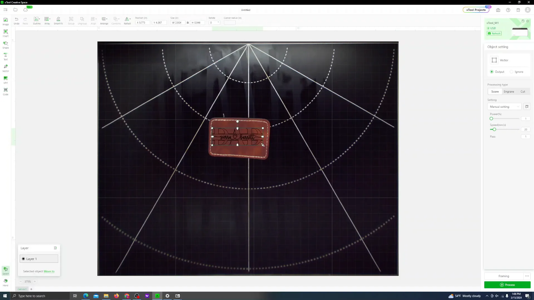Click the Undo icon
Viewport: 534px width, 300px height.
coord(16,20)
